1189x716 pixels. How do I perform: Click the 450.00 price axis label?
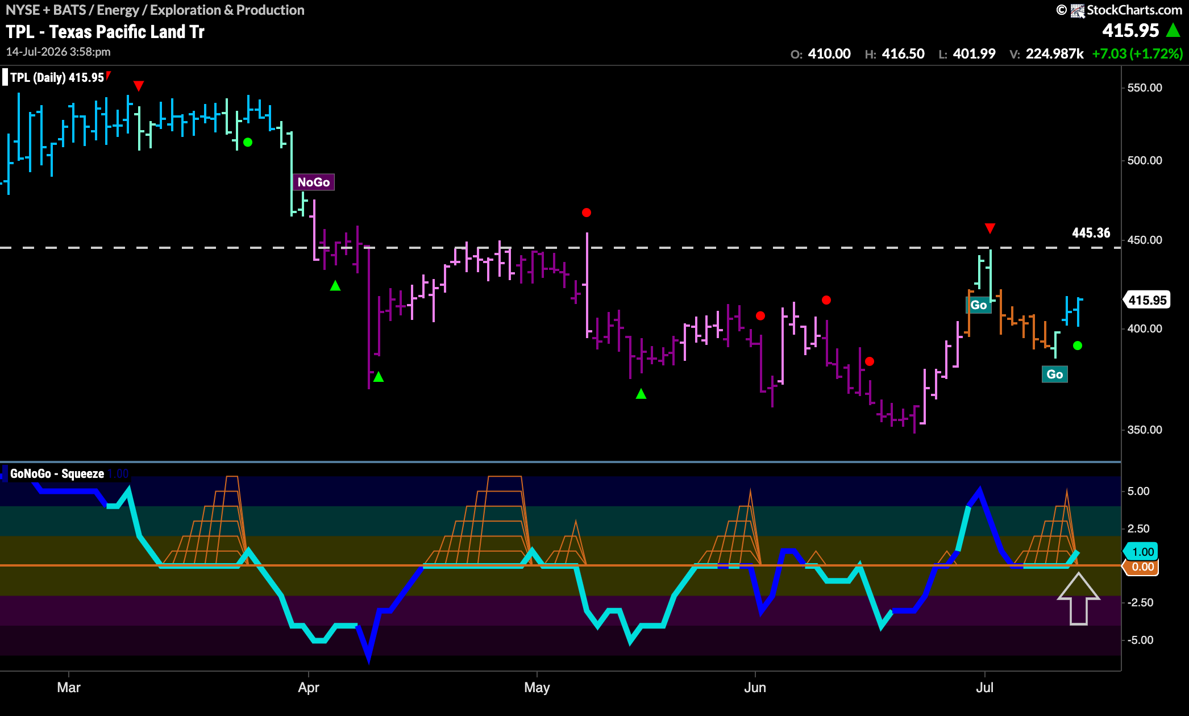pos(1145,240)
